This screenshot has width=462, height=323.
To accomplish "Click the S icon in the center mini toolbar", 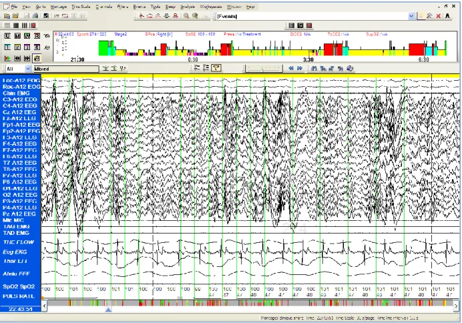I will click(300, 25).
